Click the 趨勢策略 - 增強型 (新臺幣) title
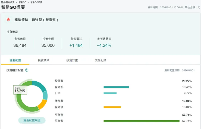This screenshot has width=201, height=129. (36, 20)
